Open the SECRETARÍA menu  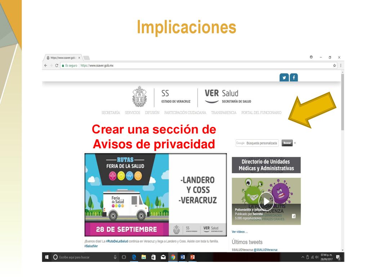111,113
